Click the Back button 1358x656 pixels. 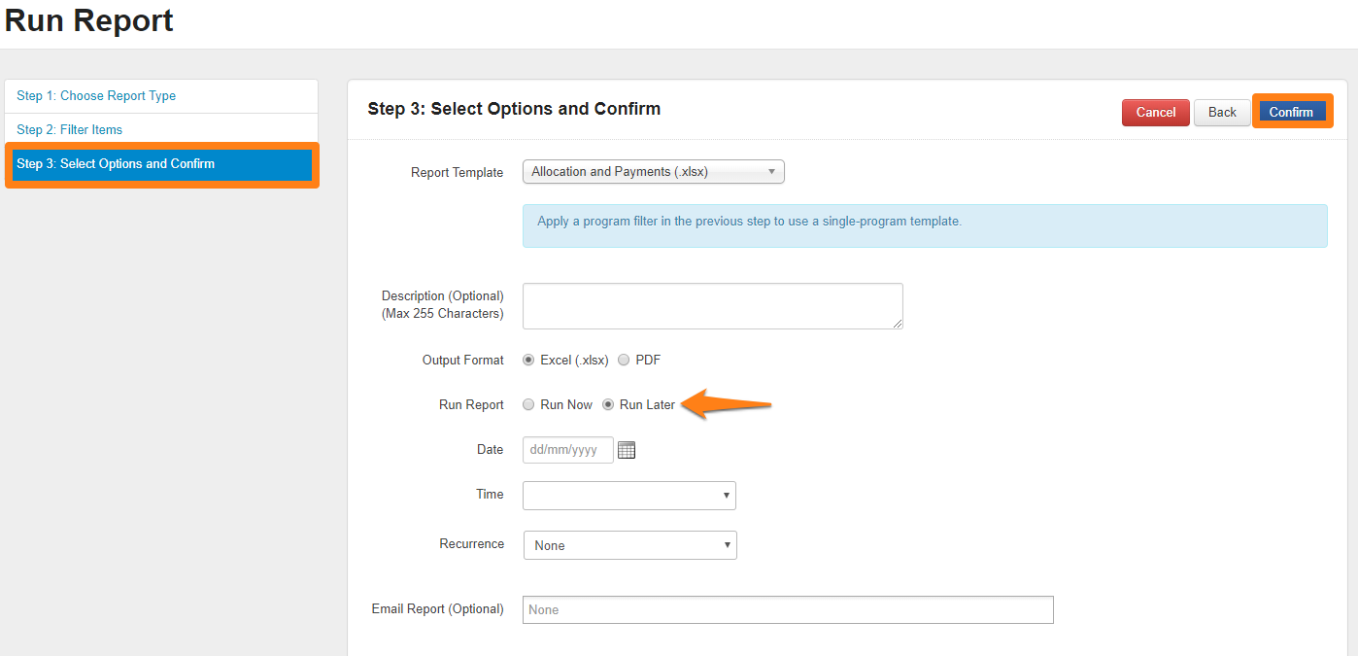pos(1222,113)
